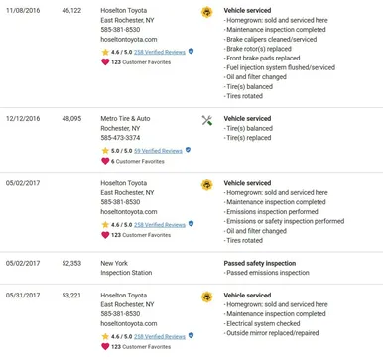383x357 pixels.
Task: Click the pink heart beside 6 Customer Favorites
Action: [105, 161]
